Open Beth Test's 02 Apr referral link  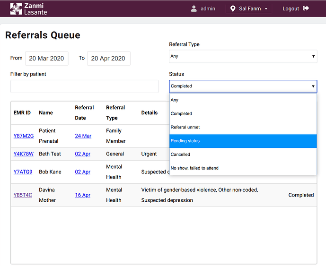click(x=82, y=154)
